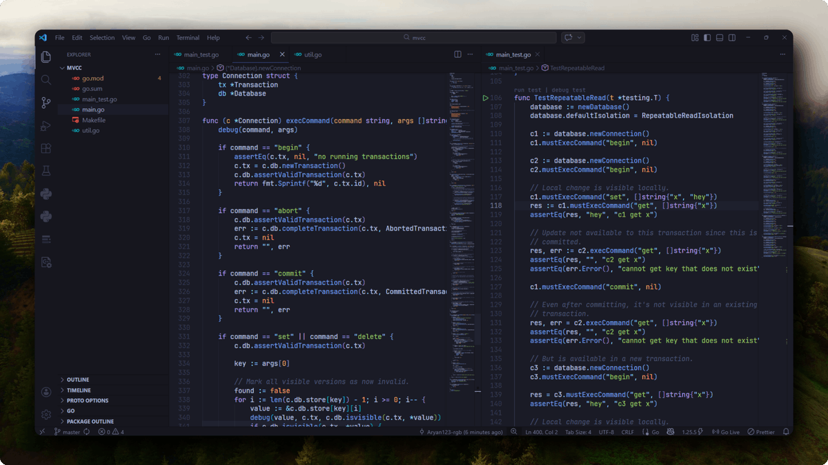
Task: Open Source Control view in activity bar
Action: pyautogui.click(x=46, y=103)
